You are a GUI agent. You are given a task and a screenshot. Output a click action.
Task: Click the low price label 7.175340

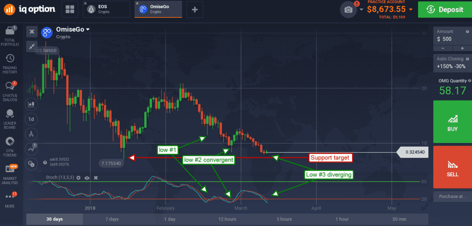coord(112,163)
